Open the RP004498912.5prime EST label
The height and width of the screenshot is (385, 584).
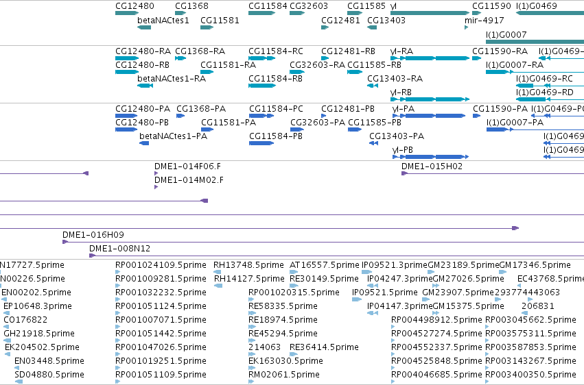coord(436,320)
